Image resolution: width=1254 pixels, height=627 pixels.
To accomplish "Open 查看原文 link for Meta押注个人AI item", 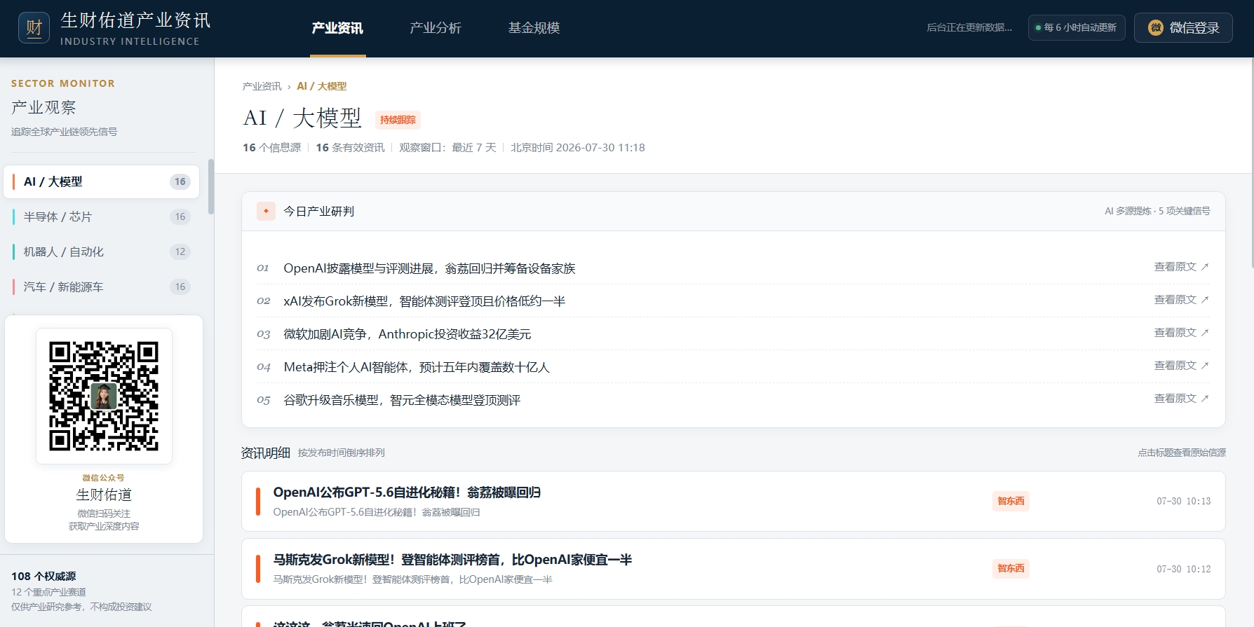I will click(1182, 366).
